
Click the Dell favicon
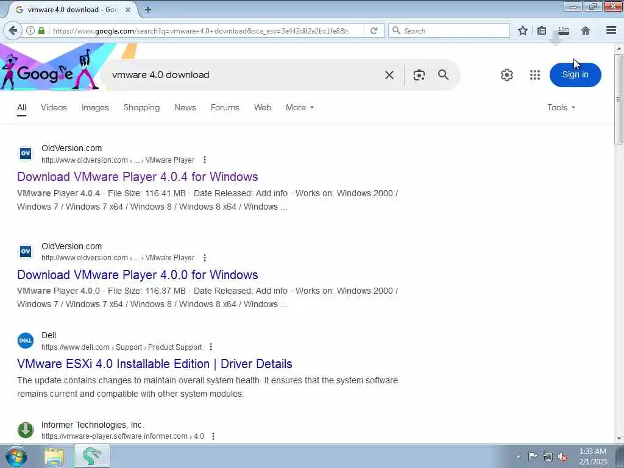point(26,341)
